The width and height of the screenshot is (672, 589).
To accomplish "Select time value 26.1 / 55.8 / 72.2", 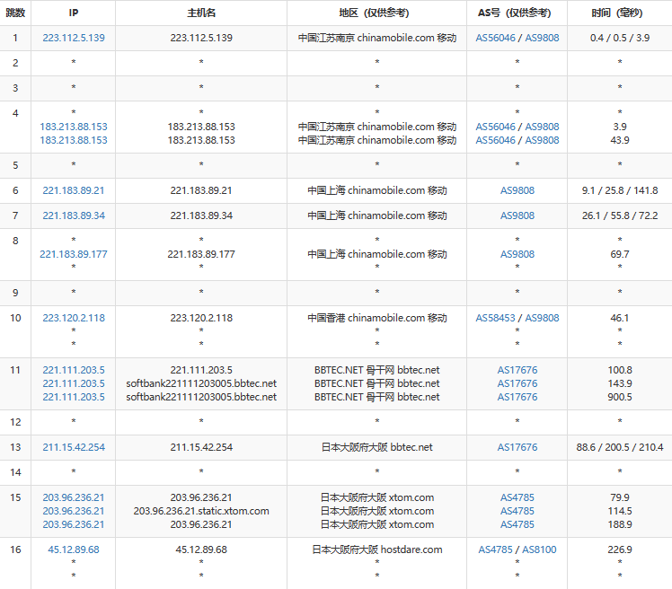I will pyautogui.click(x=620, y=215).
